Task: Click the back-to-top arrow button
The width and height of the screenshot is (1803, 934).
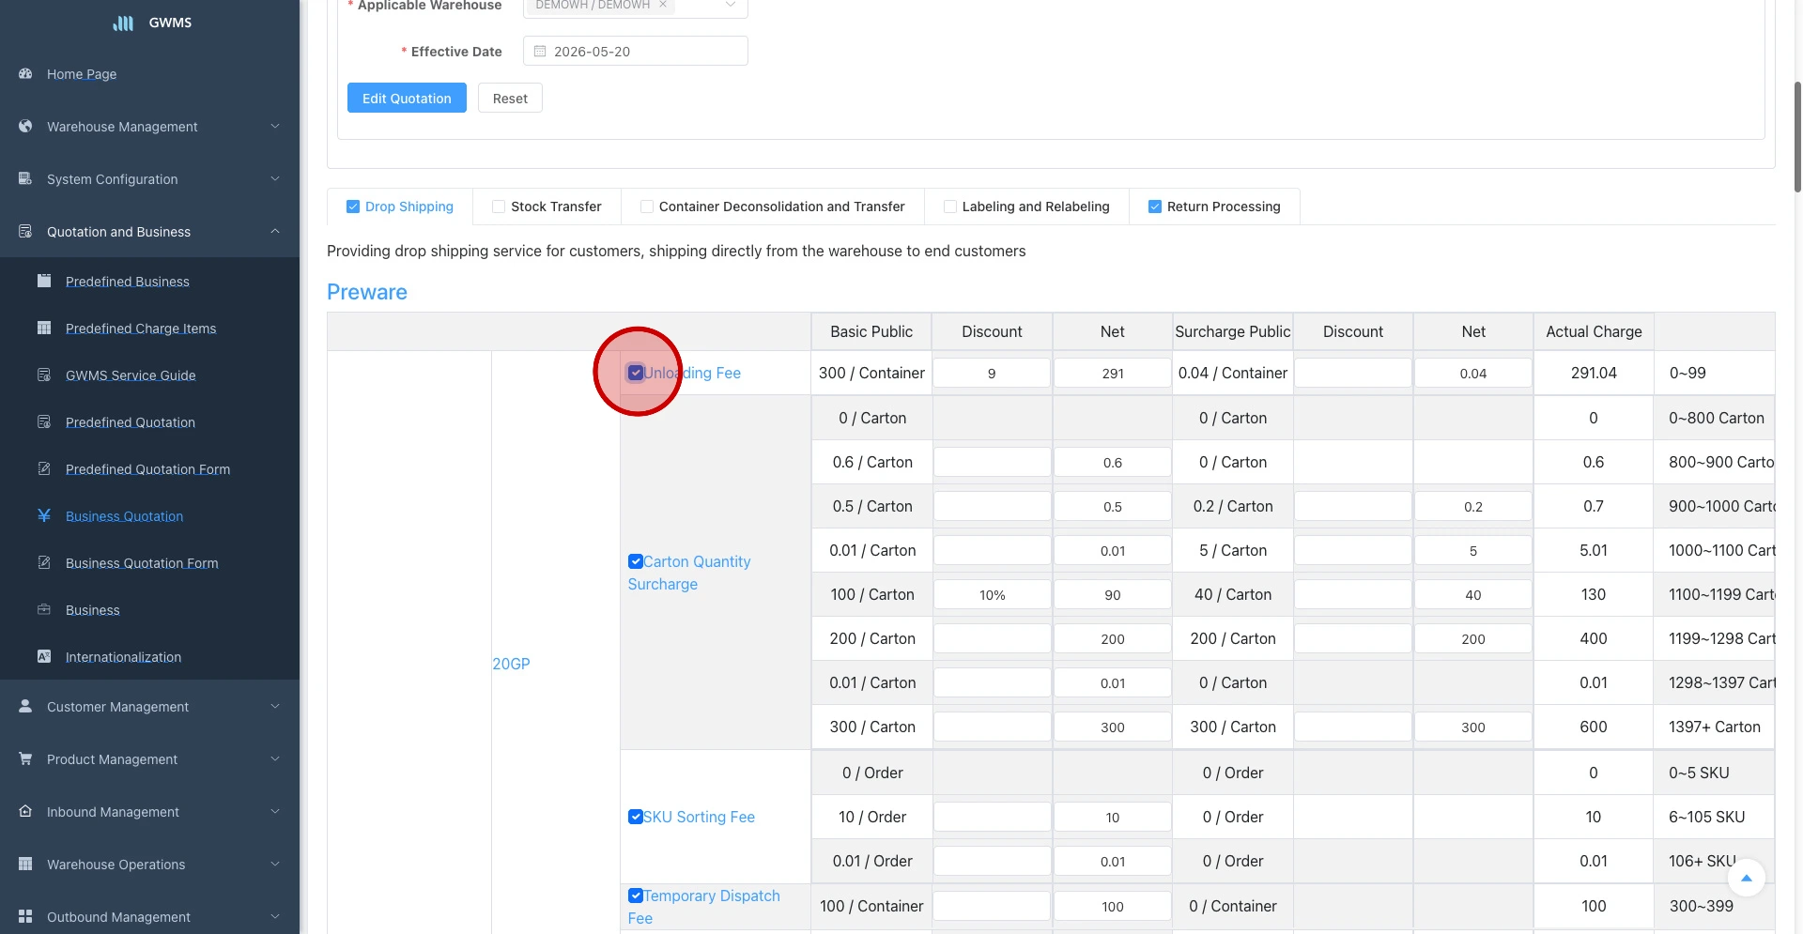Action: pos(1746,879)
